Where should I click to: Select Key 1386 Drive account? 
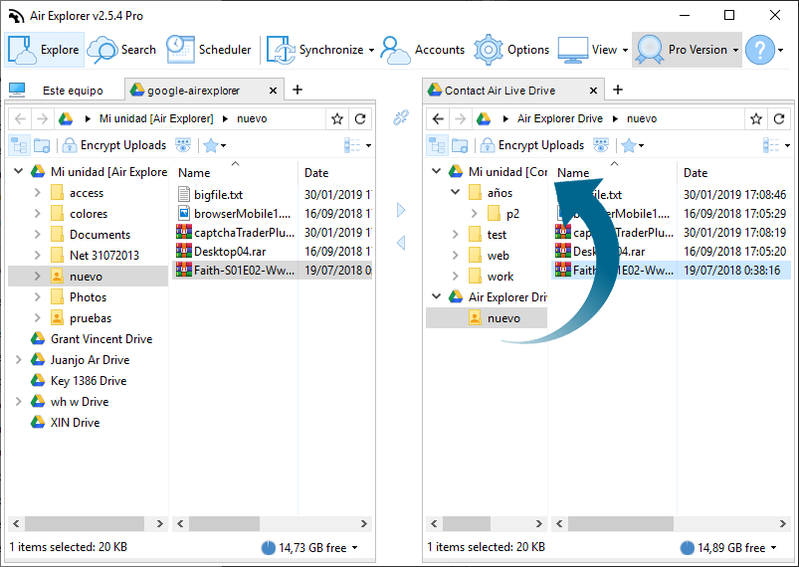[x=89, y=381]
